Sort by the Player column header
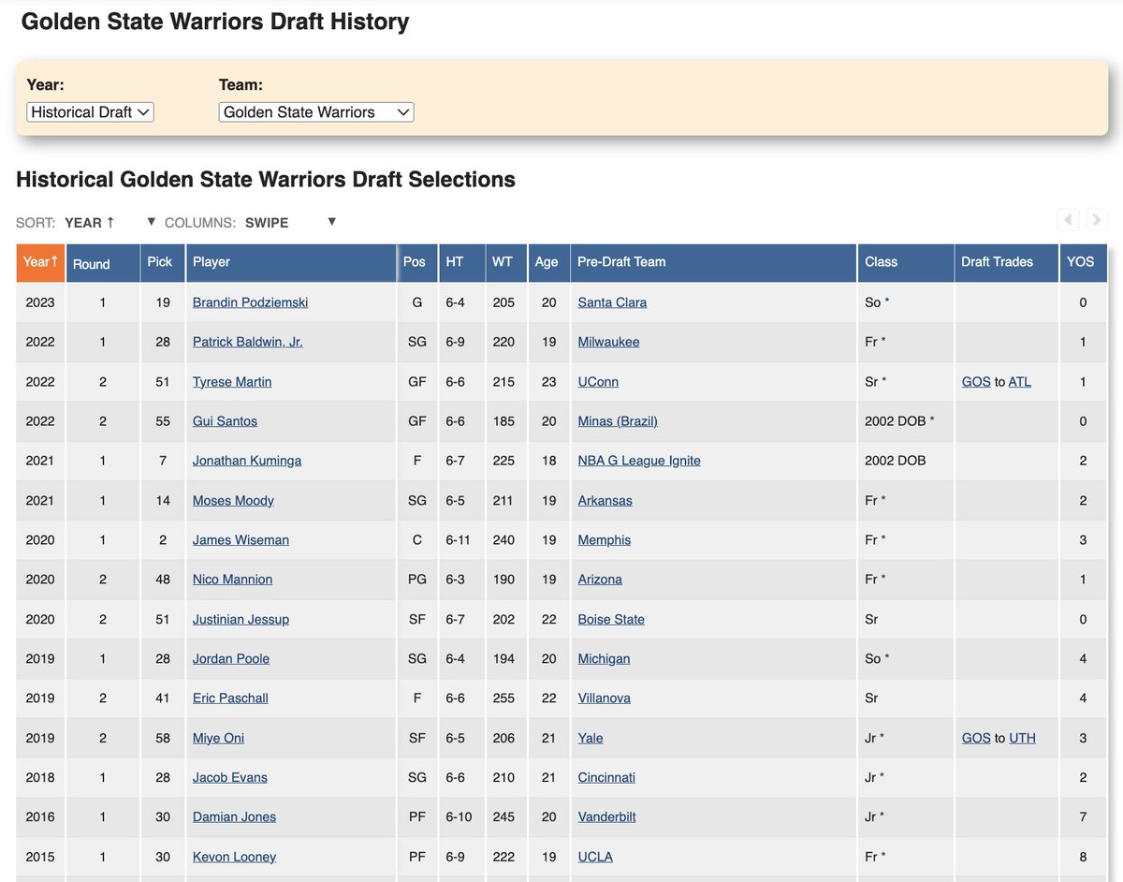This screenshot has height=882, width=1123. point(291,262)
